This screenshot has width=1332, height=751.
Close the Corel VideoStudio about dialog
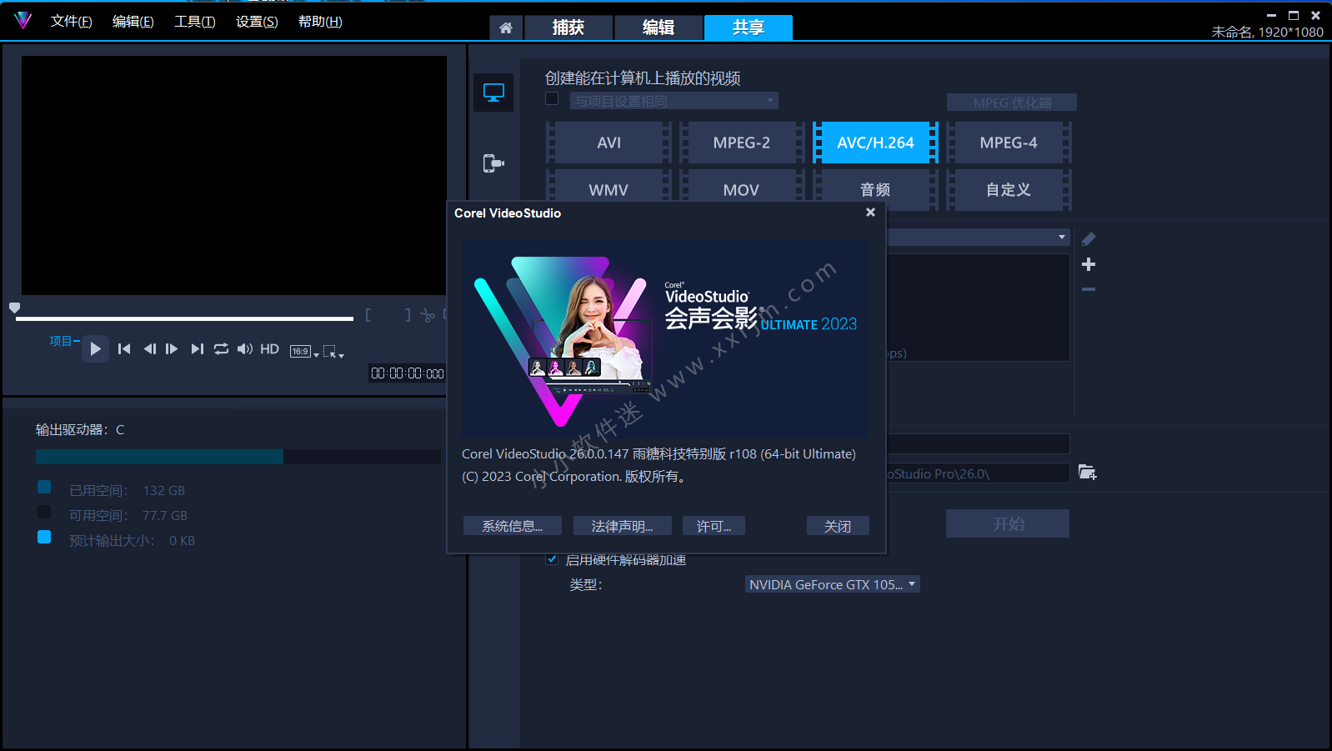click(870, 213)
